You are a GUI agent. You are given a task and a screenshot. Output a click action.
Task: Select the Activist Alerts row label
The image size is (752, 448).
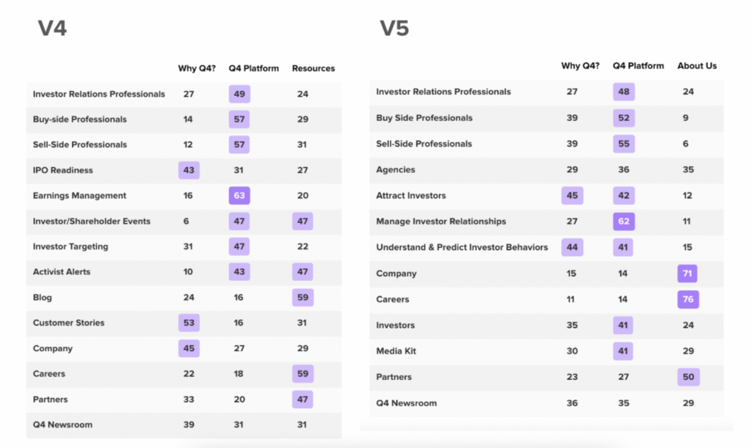pyautogui.click(x=62, y=272)
